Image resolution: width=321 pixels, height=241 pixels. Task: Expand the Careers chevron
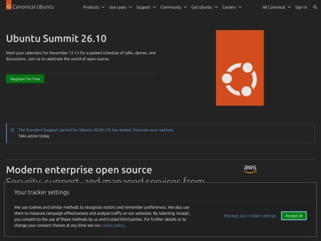(240, 7)
